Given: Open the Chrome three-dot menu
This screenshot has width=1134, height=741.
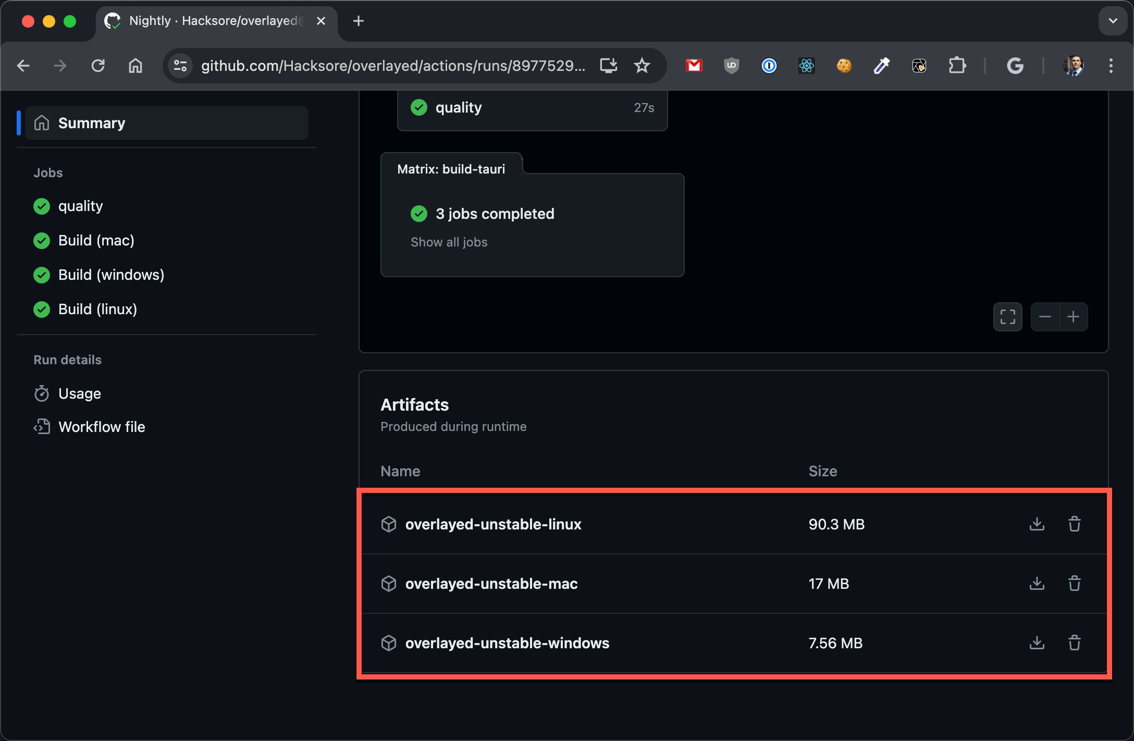Looking at the screenshot, I should [1111, 66].
